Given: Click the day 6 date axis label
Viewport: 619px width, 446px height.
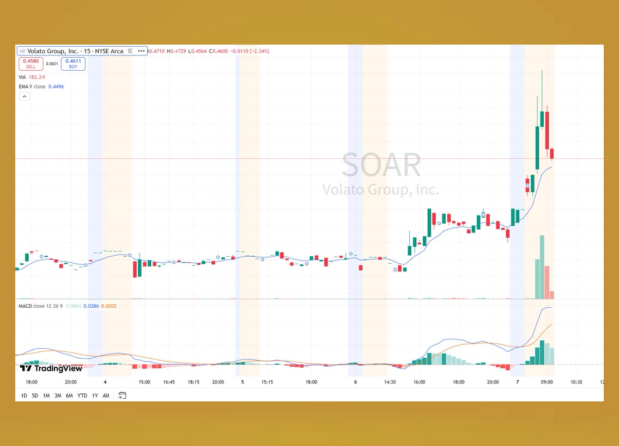Looking at the screenshot, I should [x=355, y=382].
